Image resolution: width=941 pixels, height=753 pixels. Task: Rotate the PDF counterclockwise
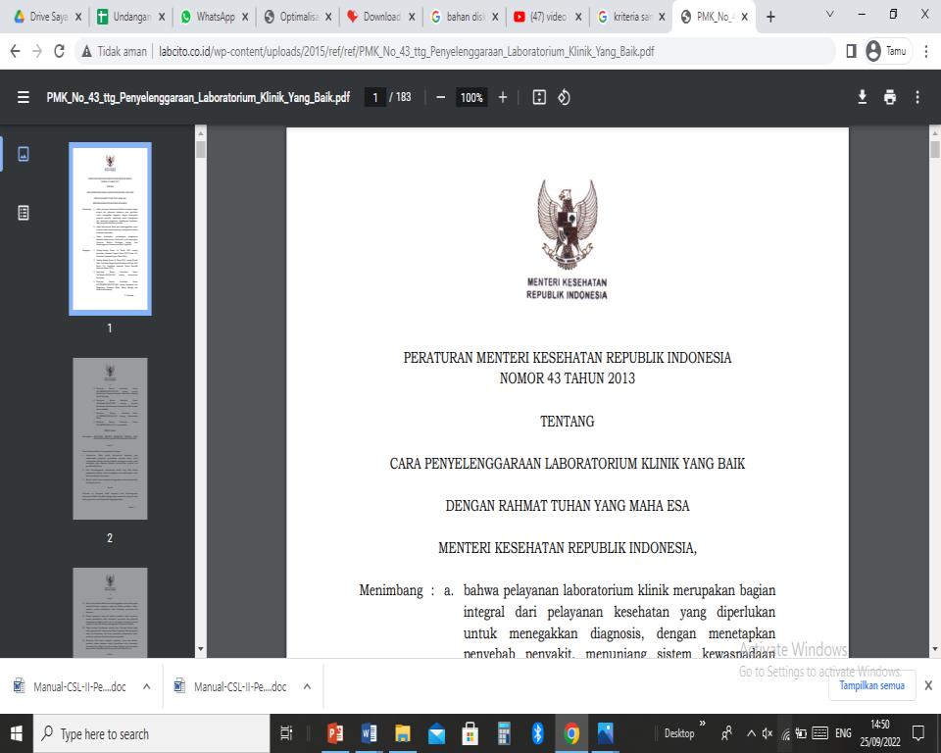[564, 97]
